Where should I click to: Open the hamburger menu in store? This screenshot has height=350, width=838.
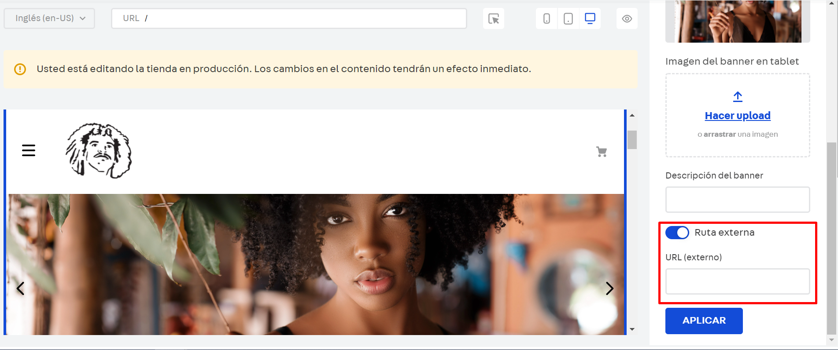pyautogui.click(x=29, y=150)
